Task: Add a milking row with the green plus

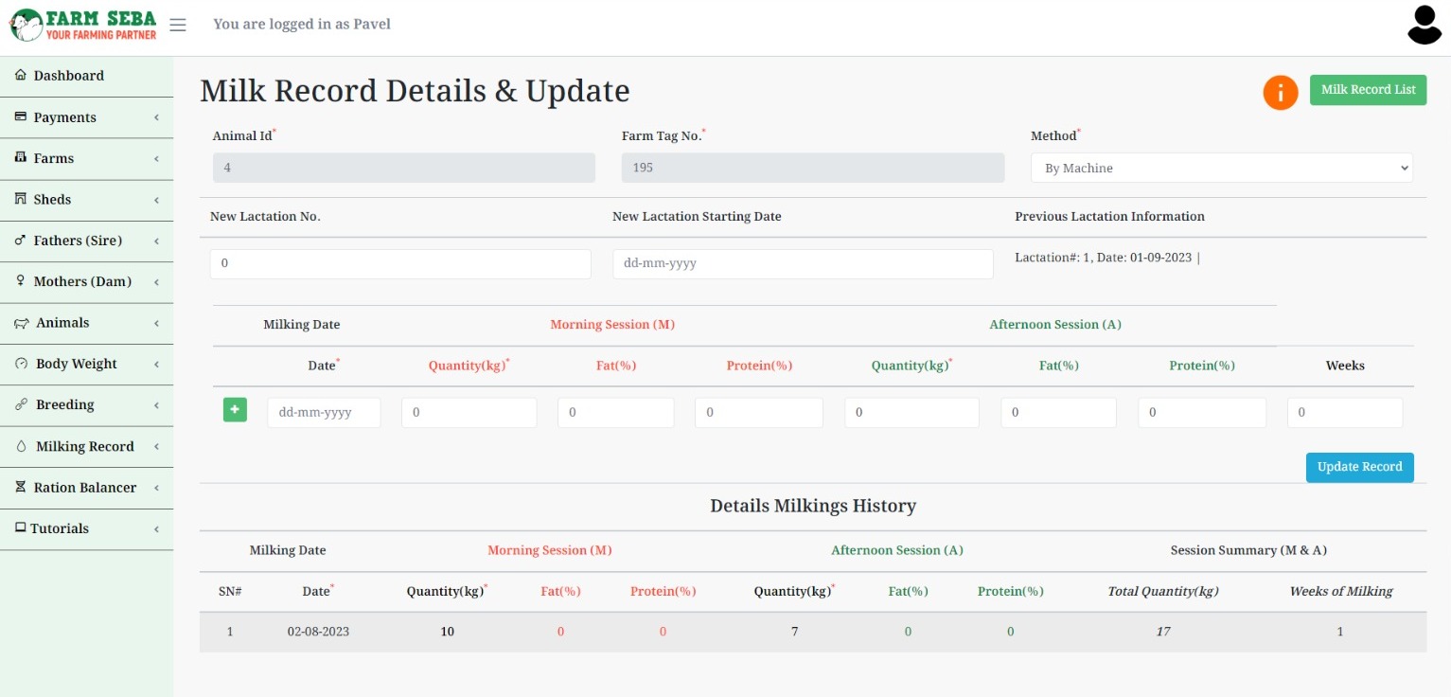Action: pyautogui.click(x=235, y=410)
